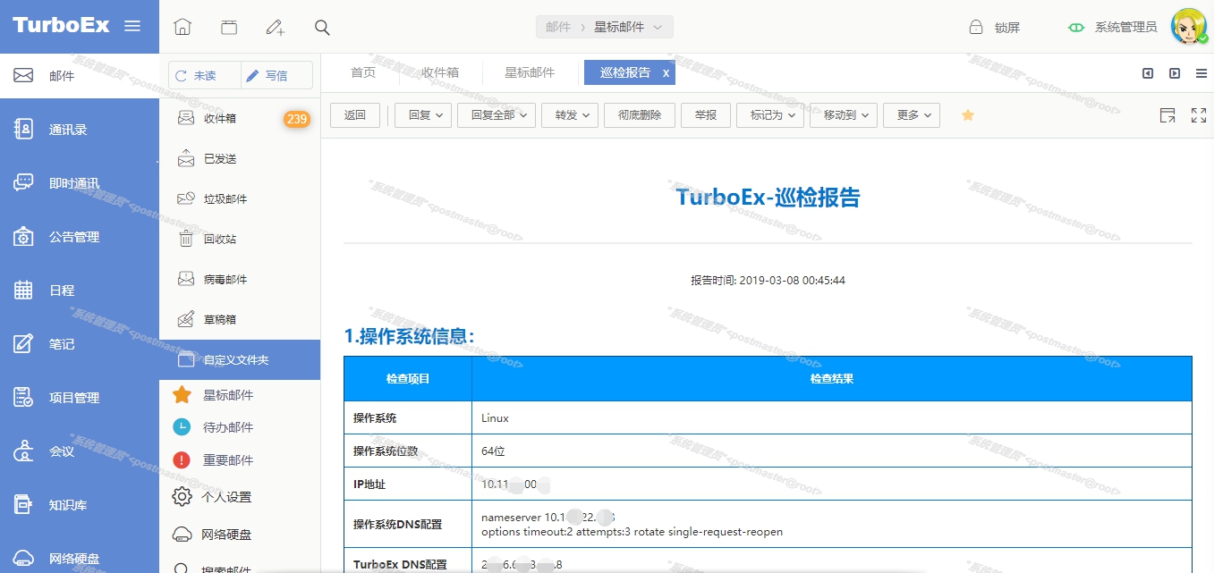This screenshot has width=1214, height=573.
Task: Open 知识库 knowledge base
Action: click(x=80, y=505)
